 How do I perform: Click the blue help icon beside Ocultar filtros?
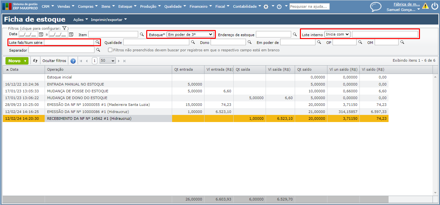(x=73, y=61)
